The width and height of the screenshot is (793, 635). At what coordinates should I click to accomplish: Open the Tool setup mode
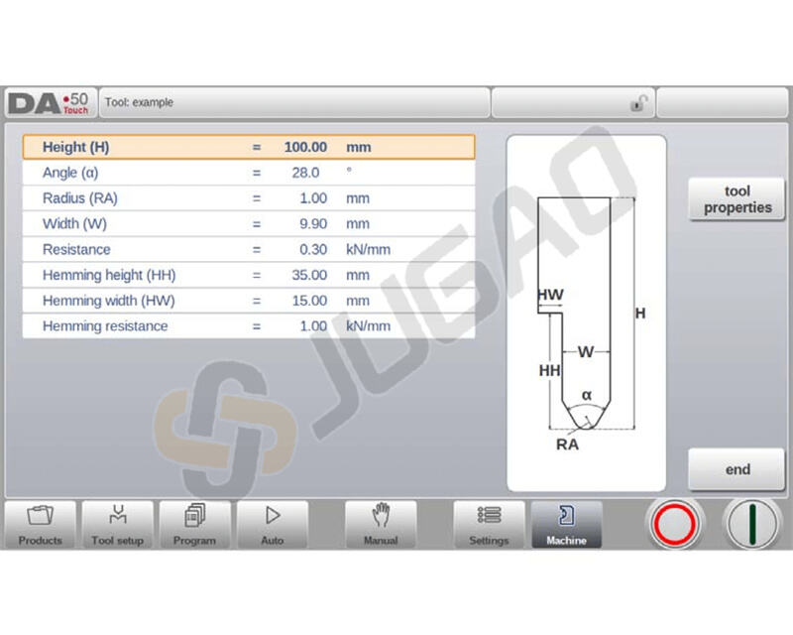(117, 525)
